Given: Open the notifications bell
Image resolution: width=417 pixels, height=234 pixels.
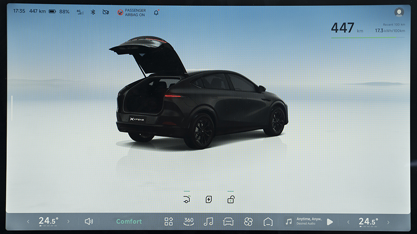Looking at the screenshot, I should pos(156,12).
